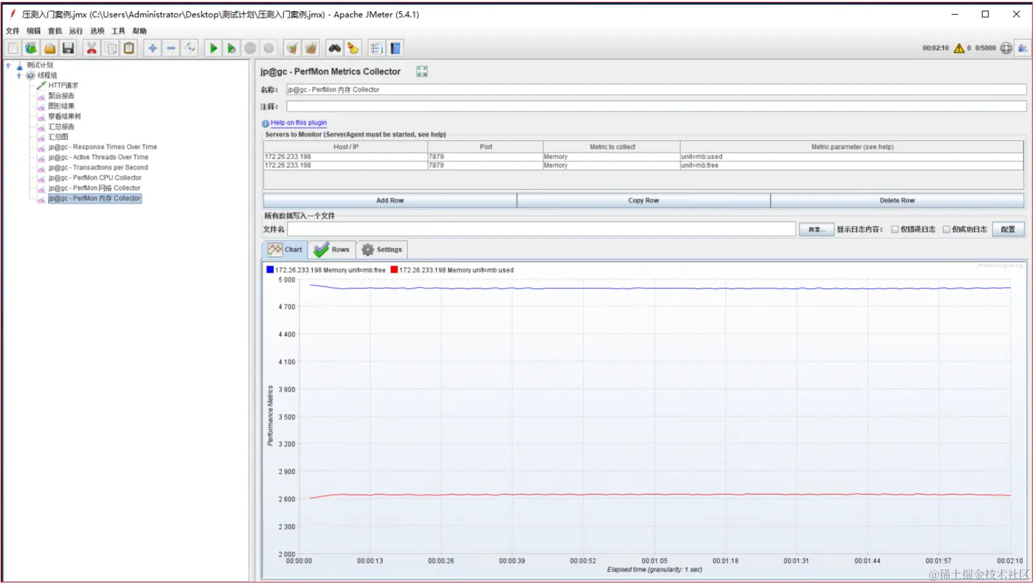This screenshot has width=1034, height=585.
Task: Select the 察看结果树 tree item
Action: [x=65, y=116]
